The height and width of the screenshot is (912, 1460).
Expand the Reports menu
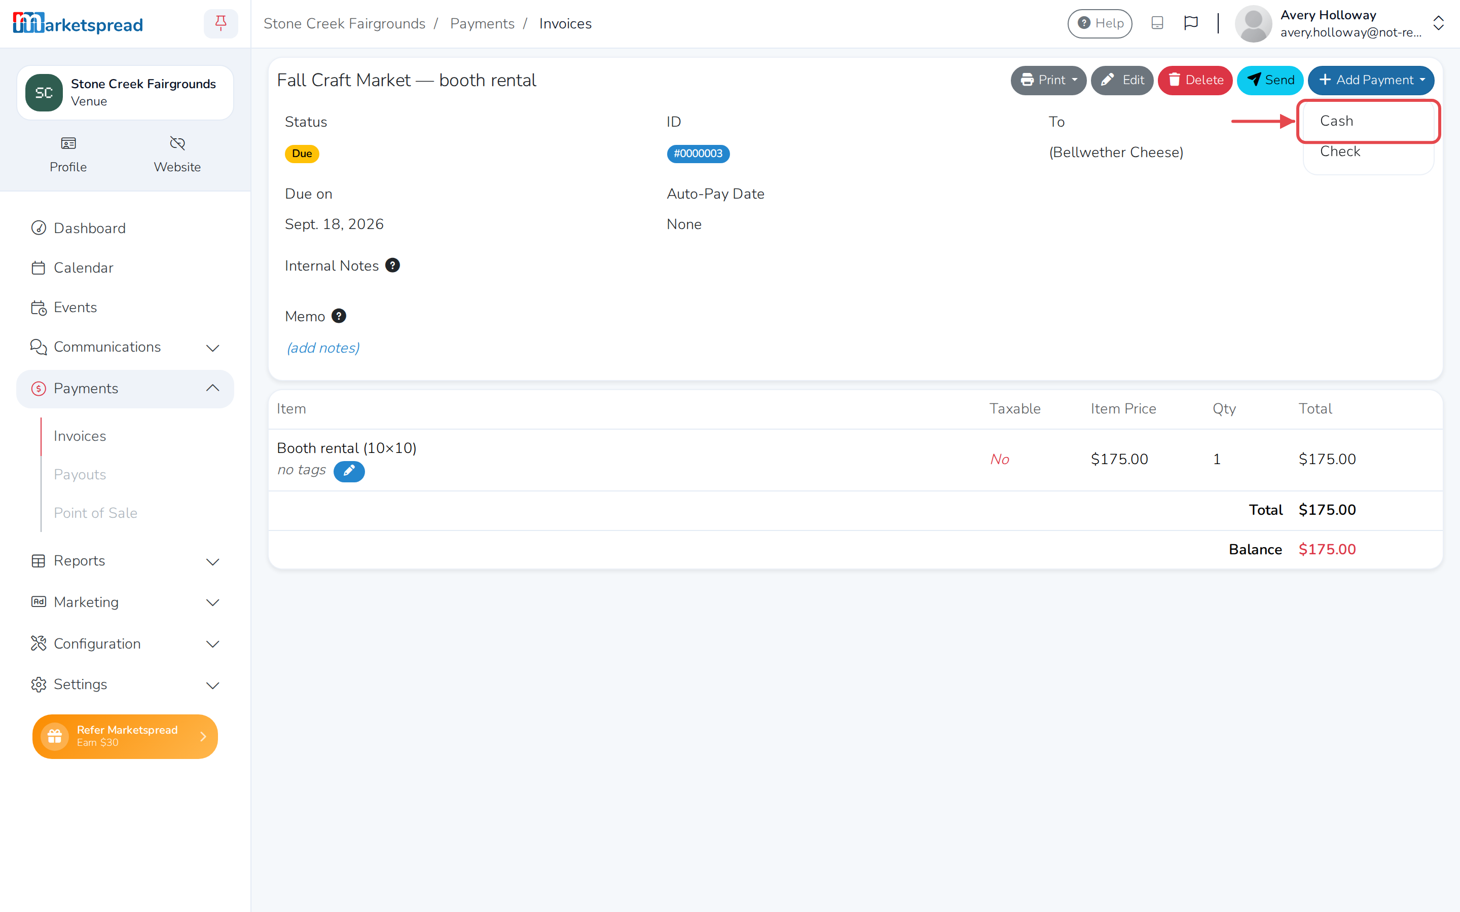pos(125,561)
